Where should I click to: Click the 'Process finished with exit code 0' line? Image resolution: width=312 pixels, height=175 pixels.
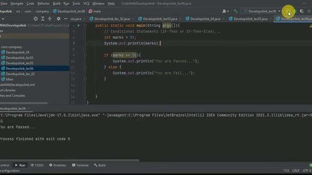(35, 139)
